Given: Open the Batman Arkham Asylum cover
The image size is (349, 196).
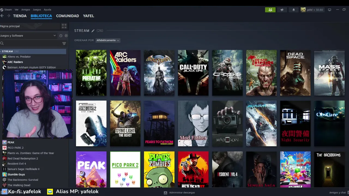Looking at the screenshot, I should pyautogui.click(x=159, y=73).
